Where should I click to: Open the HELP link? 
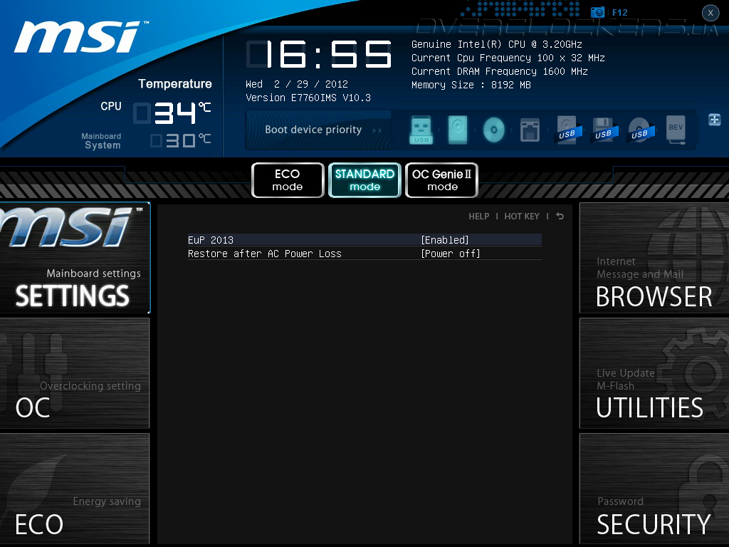[x=479, y=217]
